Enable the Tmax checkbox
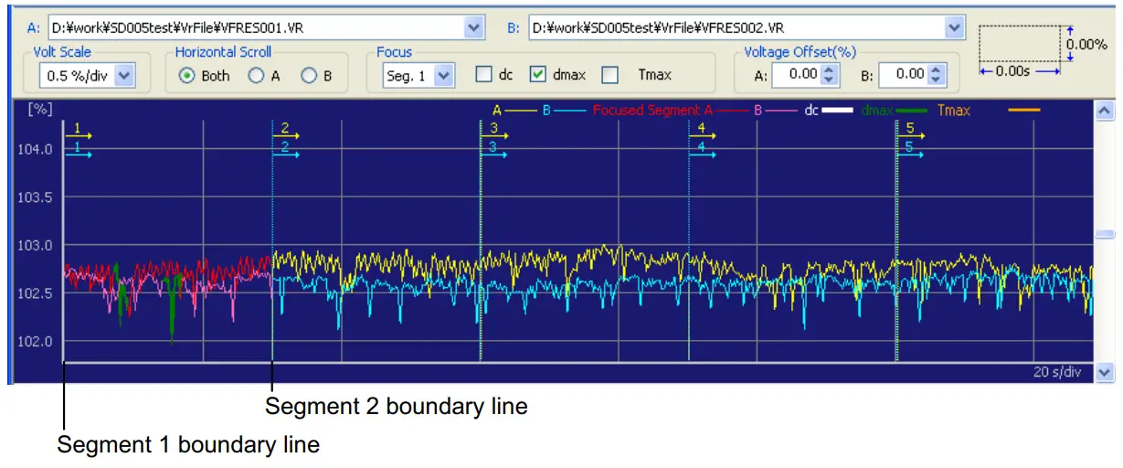The height and width of the screenshot is (468, 1123). pos(610,75)
